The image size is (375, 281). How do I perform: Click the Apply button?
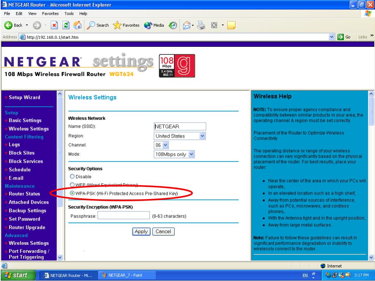point(141,232)
